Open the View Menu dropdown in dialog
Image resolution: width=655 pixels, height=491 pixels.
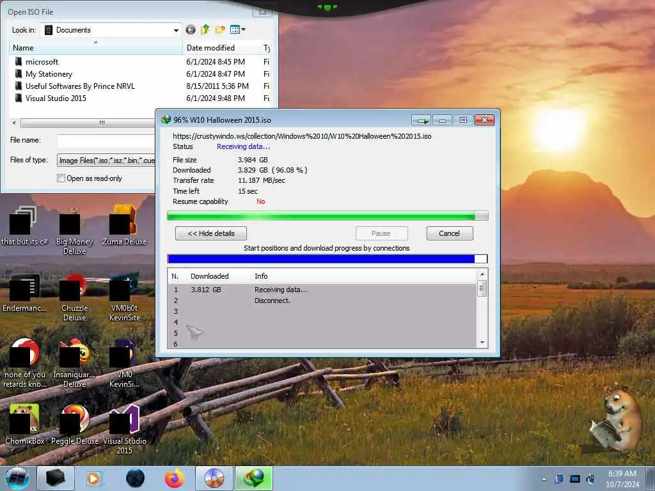pyautogui.click(x=238, y=29)
